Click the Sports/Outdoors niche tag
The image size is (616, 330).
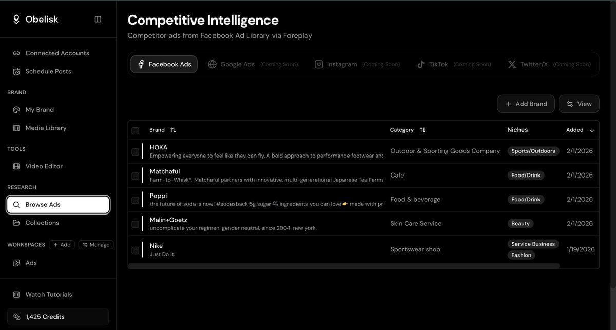533,151
